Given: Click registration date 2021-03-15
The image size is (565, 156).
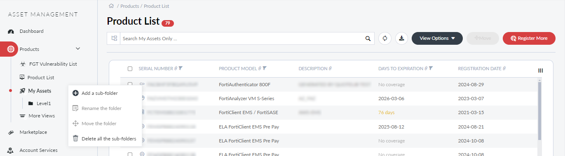Looking at the screenshot, I should [x=471, y=112].
